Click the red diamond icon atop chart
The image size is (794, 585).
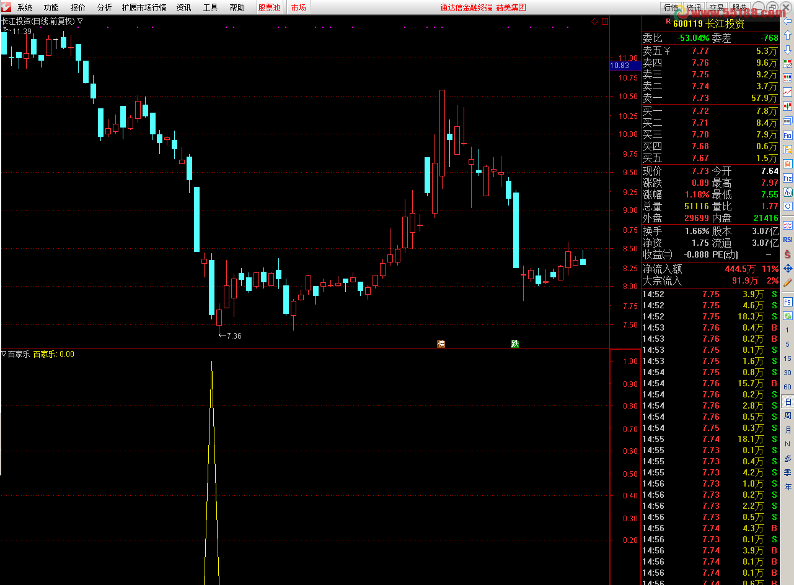click(594, 21)
